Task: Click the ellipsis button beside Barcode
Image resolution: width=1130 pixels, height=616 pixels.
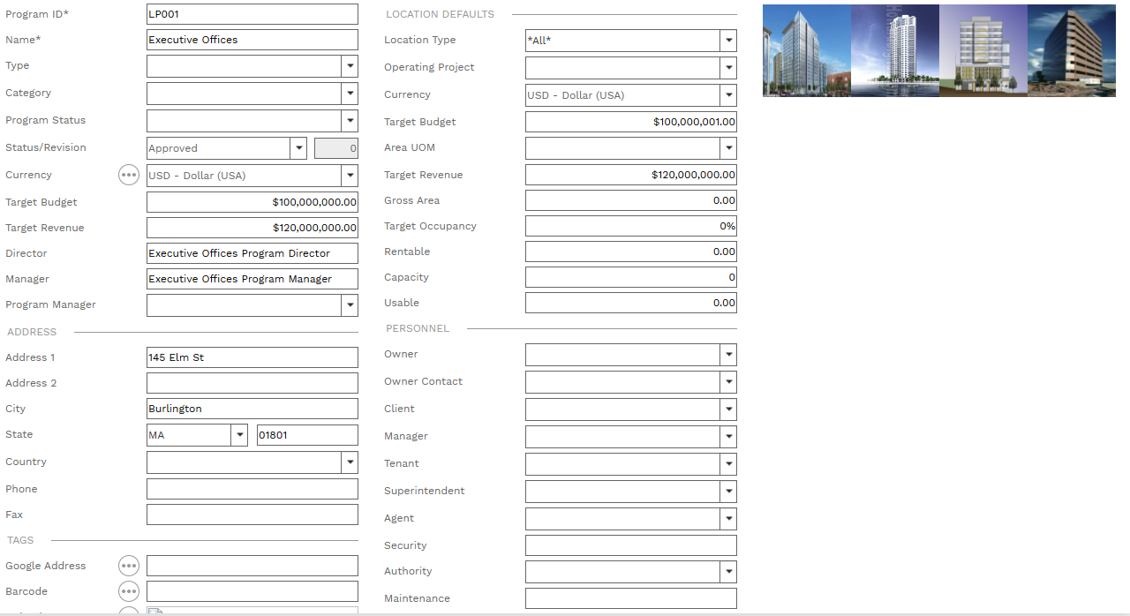Action: pos(129,591)
